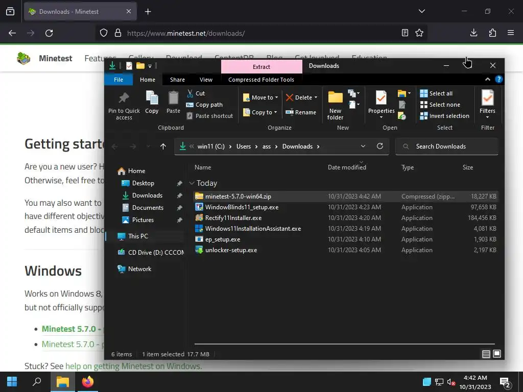Select WindowBlinds11_setup.exe file
This screenshot has width=523, height=392.
346,207
